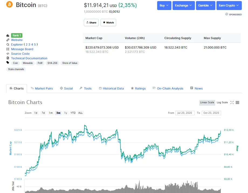Set chart zoom to 1y
Screen dimensions: 248x193
click(66, 113)
